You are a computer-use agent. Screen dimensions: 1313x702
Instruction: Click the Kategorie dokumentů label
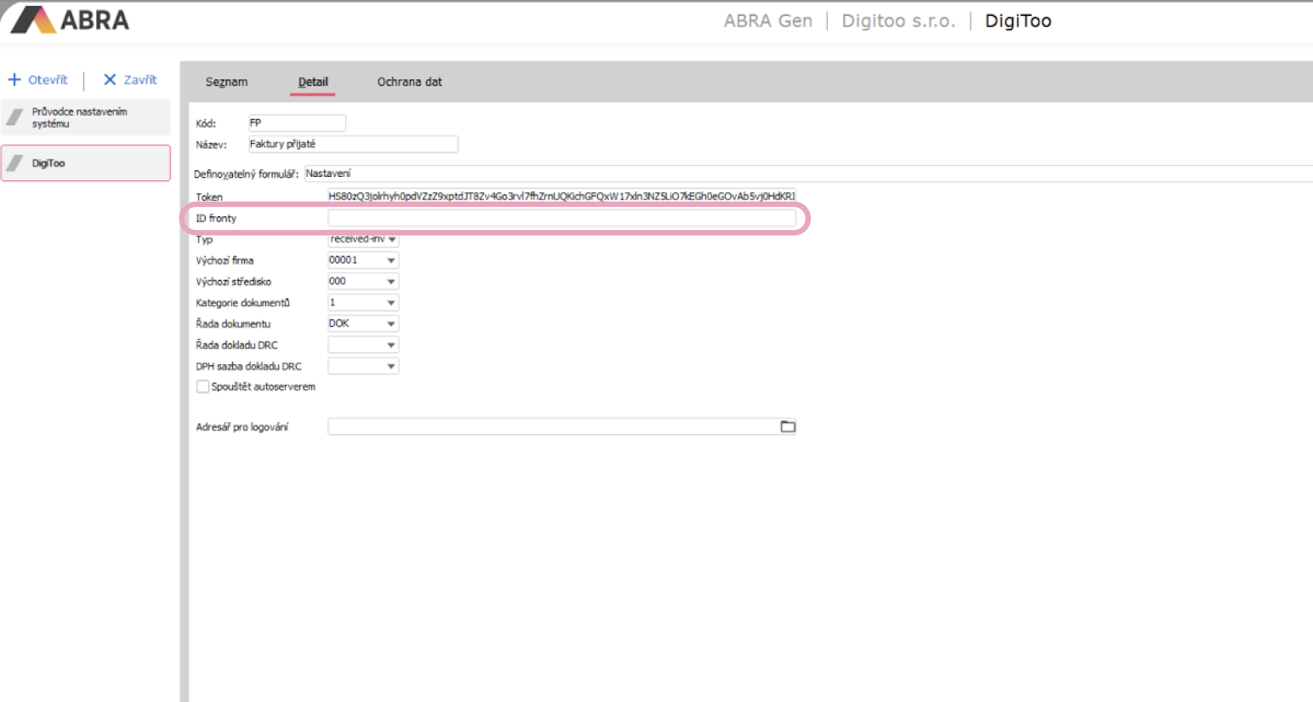[x=243, y=303]
